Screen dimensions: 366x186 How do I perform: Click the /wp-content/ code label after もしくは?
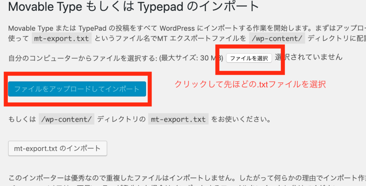pyautogui.click(x=66, y=119)
